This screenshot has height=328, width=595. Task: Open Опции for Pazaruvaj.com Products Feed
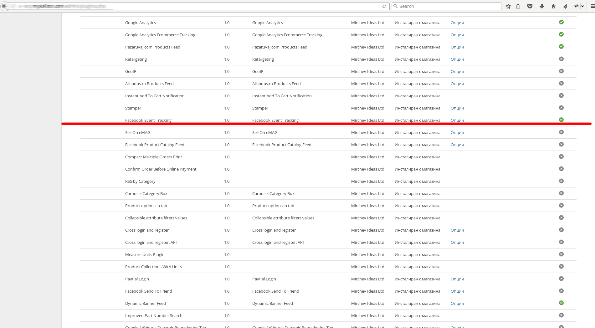pos(457,47)
